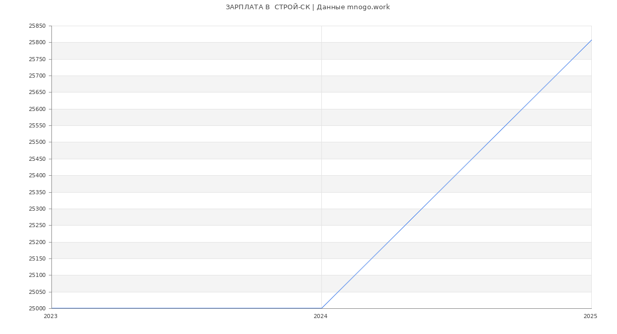This screenshot has width=617, height=334.
Task: Click the 2023 x-axis label
Action: [50, 317]
